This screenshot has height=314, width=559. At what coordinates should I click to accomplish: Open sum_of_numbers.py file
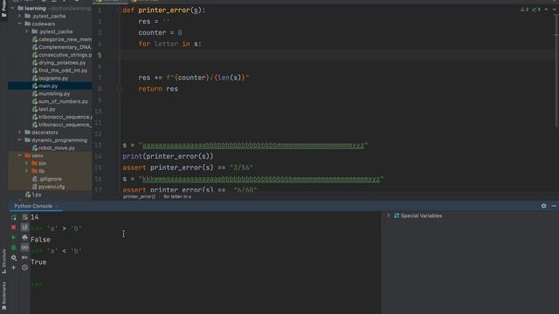60,101
